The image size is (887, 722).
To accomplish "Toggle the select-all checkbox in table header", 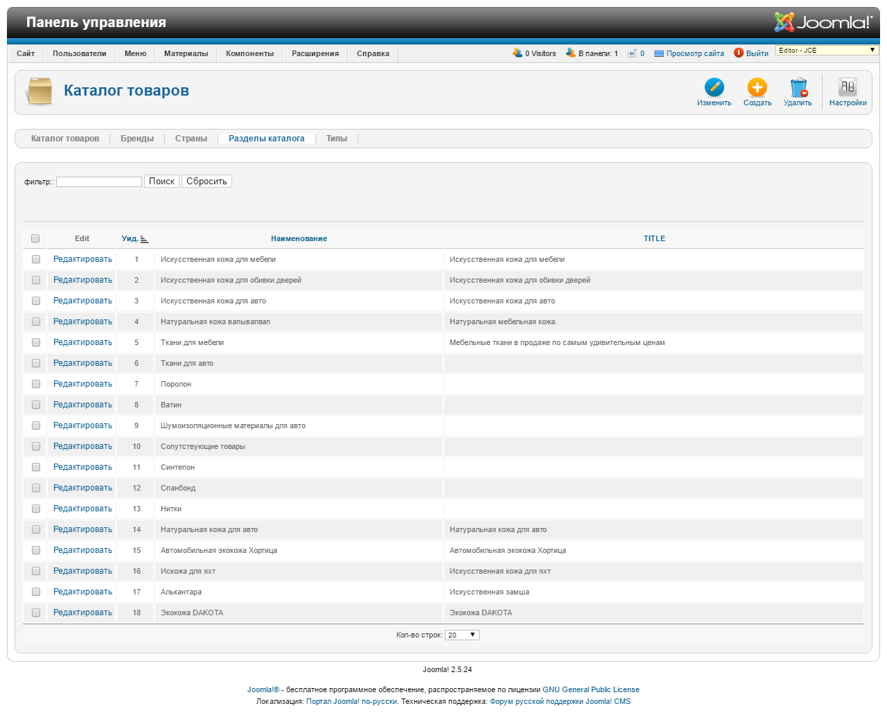I will coord(35,238).
